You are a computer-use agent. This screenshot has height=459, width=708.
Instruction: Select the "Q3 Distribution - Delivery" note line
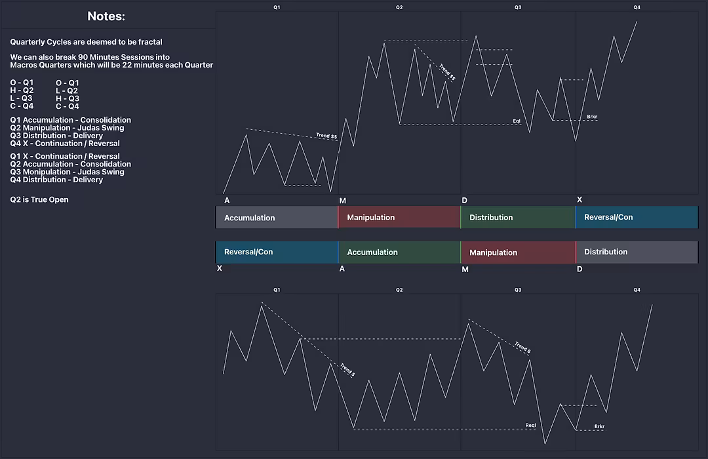coord(56,136)
